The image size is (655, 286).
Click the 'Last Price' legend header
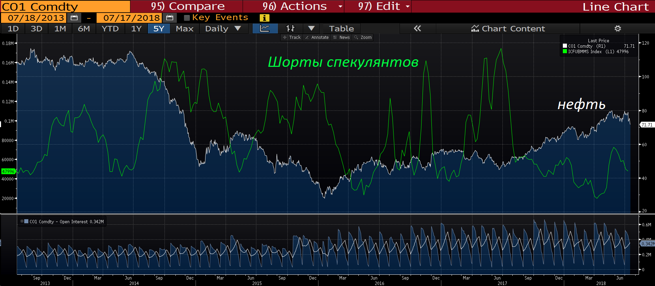pos(598,41)
